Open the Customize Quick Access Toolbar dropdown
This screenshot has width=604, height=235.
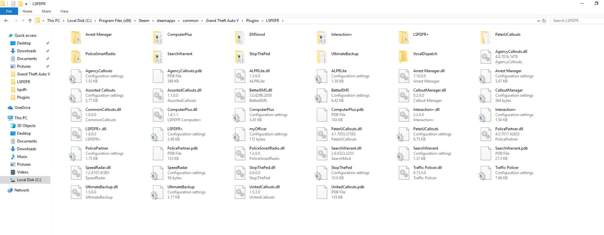(26, 4)
